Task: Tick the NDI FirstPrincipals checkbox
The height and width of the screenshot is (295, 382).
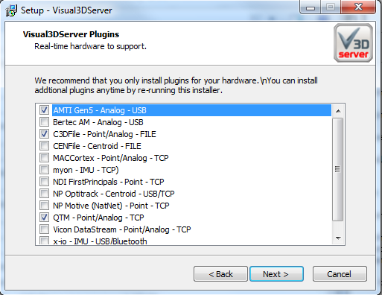Action: tap(44, 181)
